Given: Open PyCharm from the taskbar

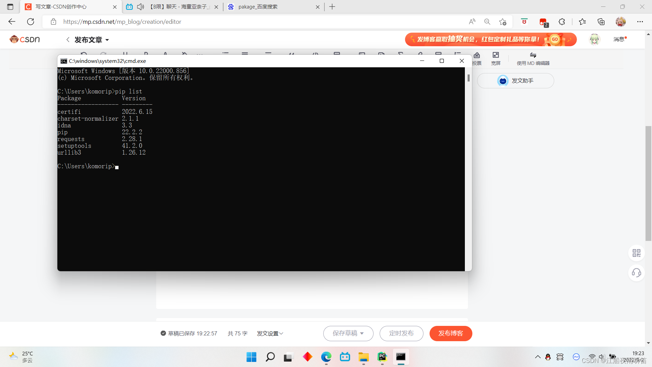Looking at the screenshot, I should click(x=382, y=357).
